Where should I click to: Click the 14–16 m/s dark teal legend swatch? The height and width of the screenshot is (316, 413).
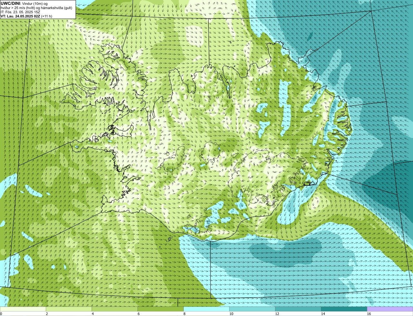click(344, 309)
